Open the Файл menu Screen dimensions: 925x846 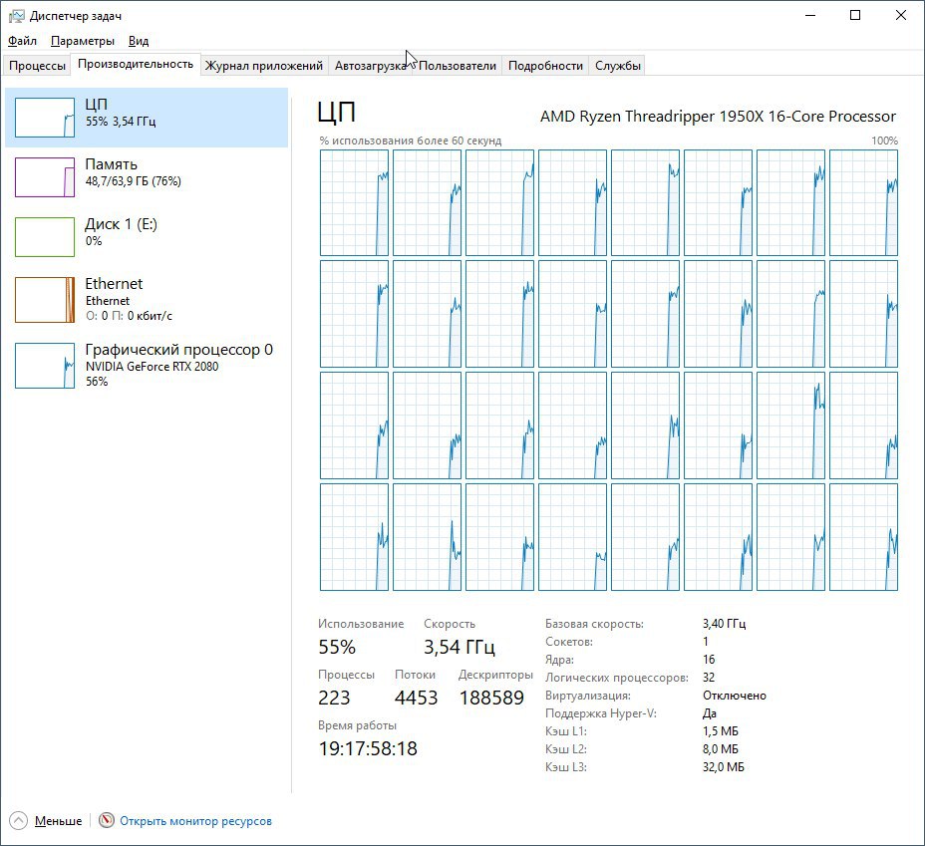tap(22, 41)
